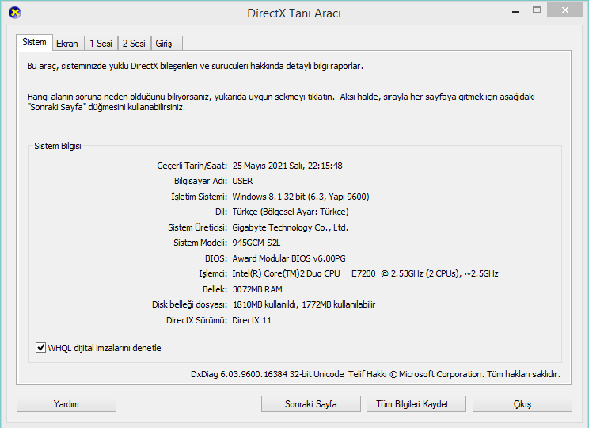
Task: Click the Geçerli Tarih/Saat label
Action: (x=192, y=166)
